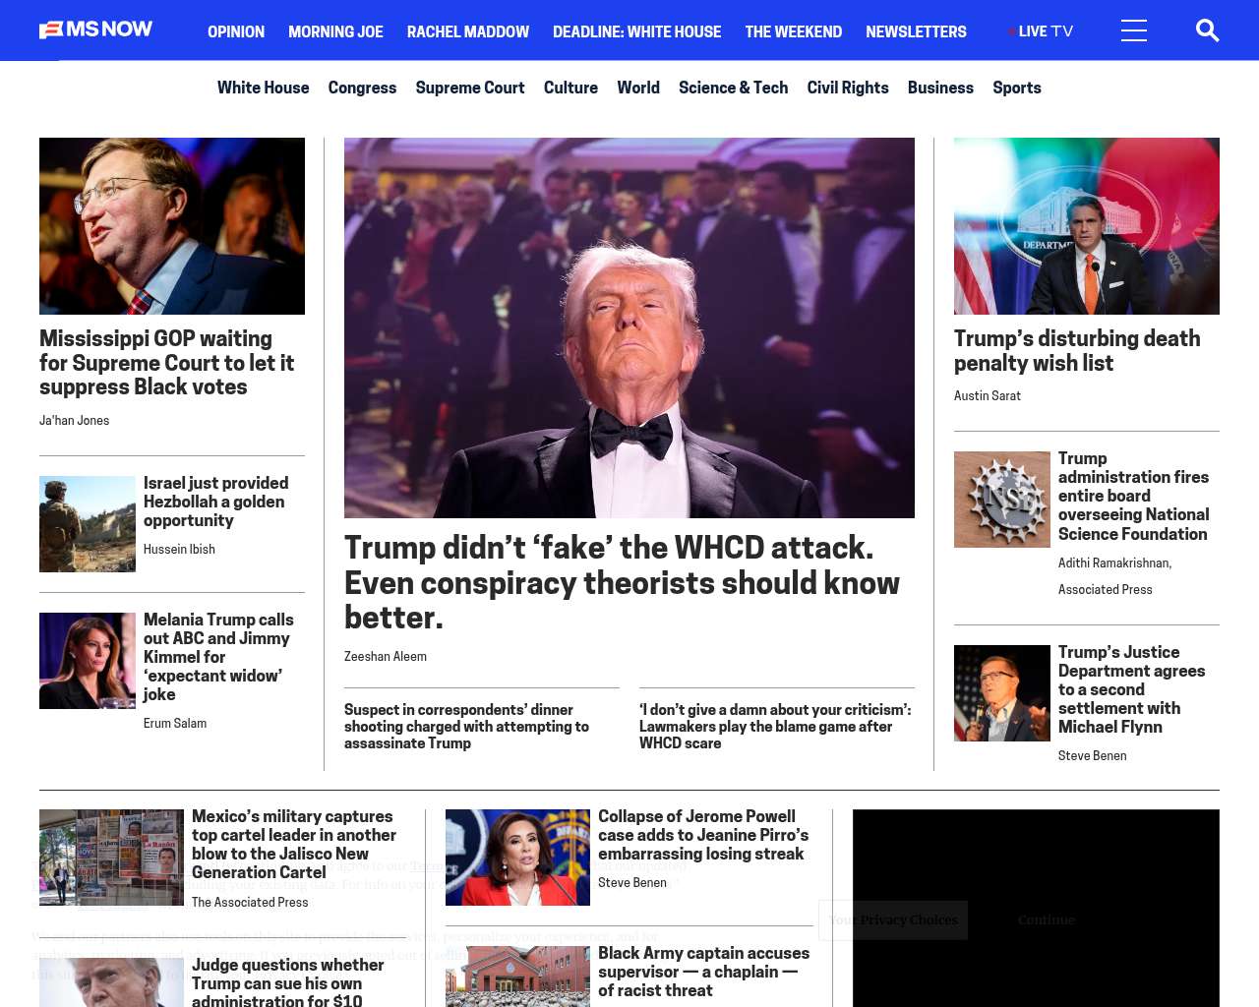Open Mississippi GOP Supreme Court article
Image resolution: width=1259 pixels, height=1007 pixels.
click(167, 363)
